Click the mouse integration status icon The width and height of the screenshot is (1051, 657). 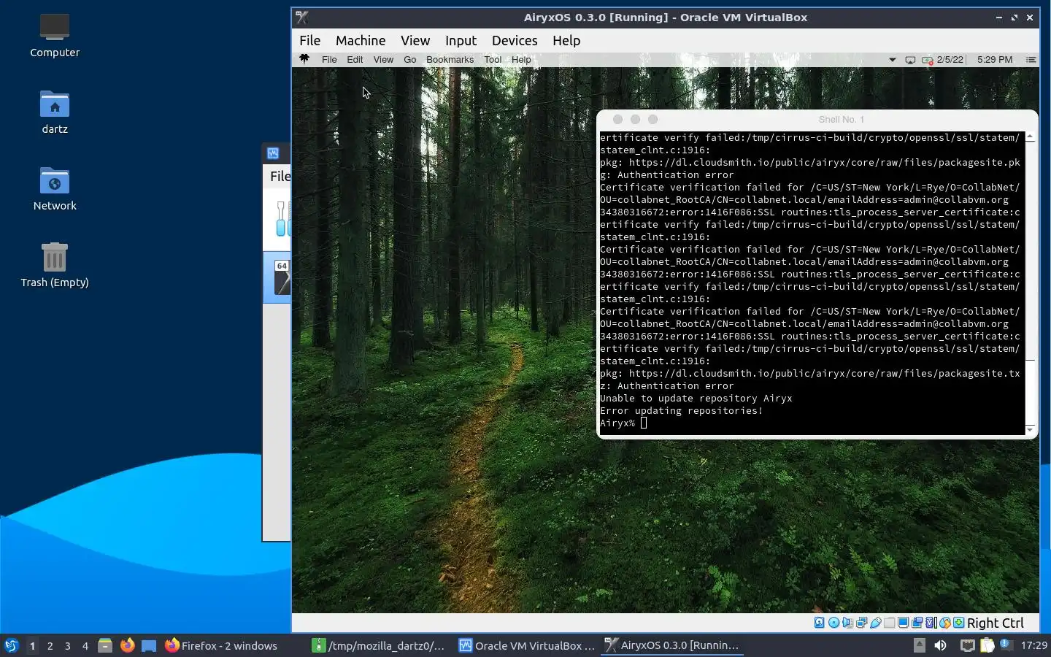[945, 623]
